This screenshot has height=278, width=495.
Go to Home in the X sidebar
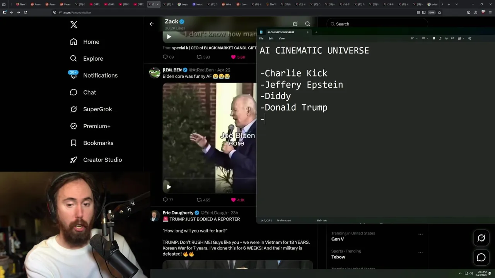pyautogui.click(x=85, y=42)
